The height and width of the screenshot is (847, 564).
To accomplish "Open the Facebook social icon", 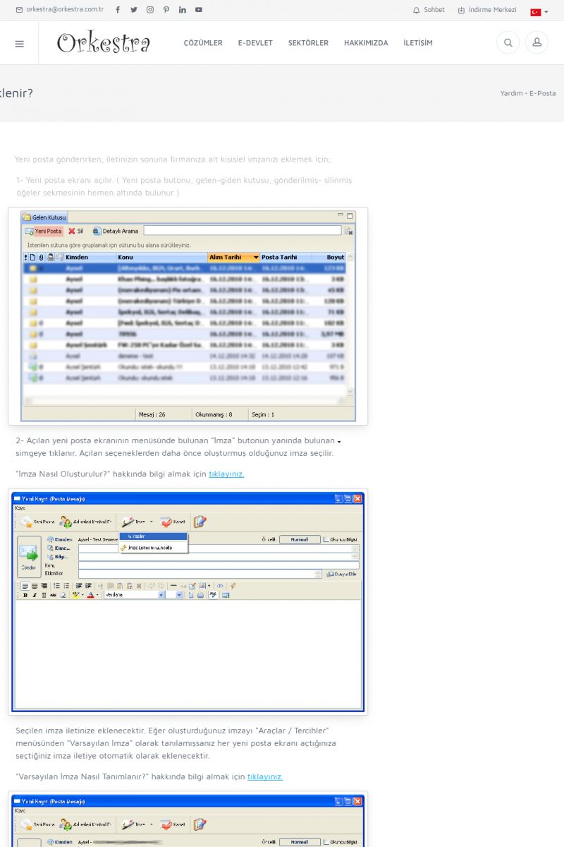I will [x=118, y=10].
